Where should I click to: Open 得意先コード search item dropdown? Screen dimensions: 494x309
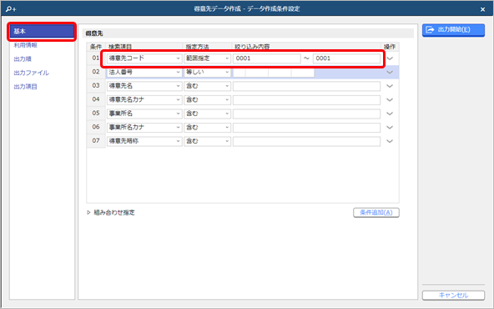[x=144, y=58]
